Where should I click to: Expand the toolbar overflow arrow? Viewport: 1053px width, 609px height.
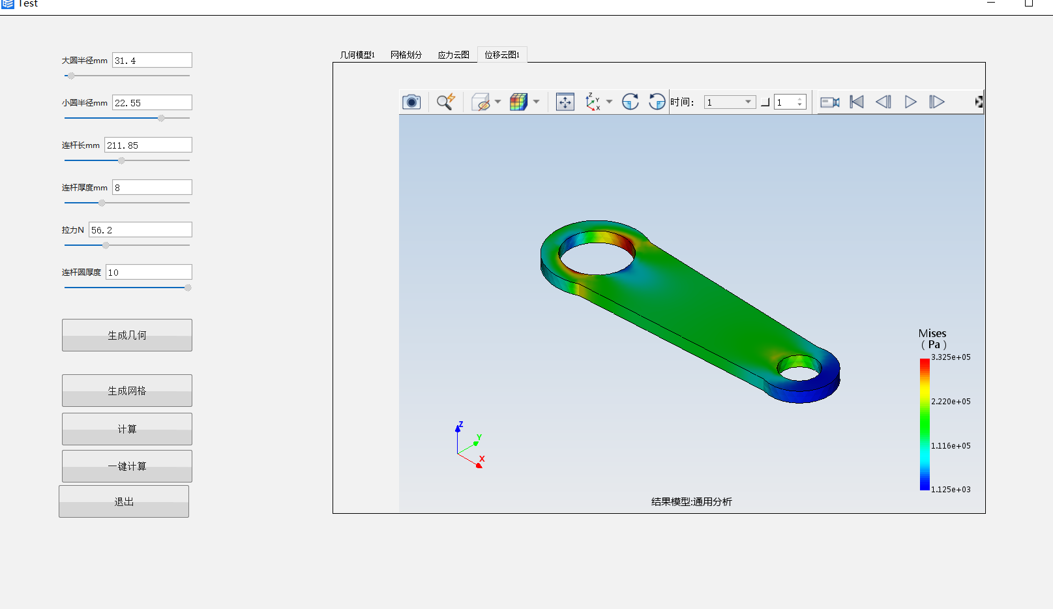click(x=979, y=102)
